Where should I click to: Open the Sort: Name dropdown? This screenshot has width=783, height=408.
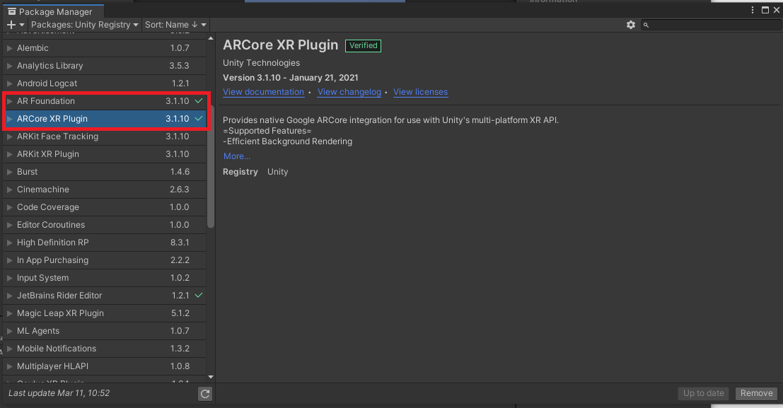click(175, 25)
